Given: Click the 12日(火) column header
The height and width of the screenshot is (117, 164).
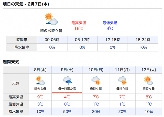Looking at the screenshot, I should [149, 70].
